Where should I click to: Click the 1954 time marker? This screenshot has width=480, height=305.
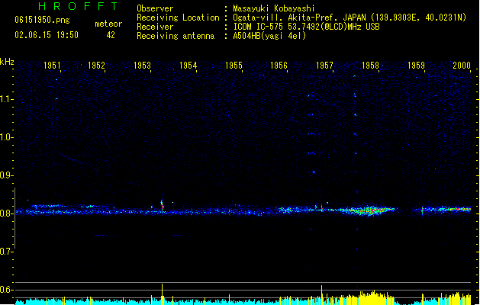tap(188, 66)
